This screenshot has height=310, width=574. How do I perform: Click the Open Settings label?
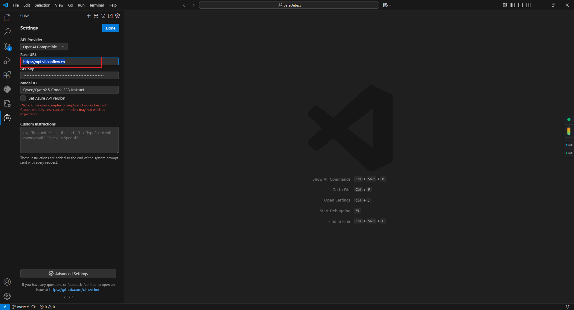337,200
